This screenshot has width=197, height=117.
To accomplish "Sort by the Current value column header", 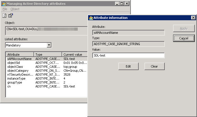I will point(75,55).
